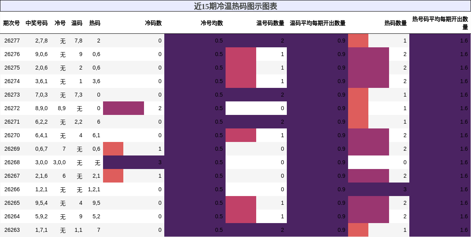Click winning numbers 2,7,8
The width and height of the screenshot is (471, 237).
point(41,41)
